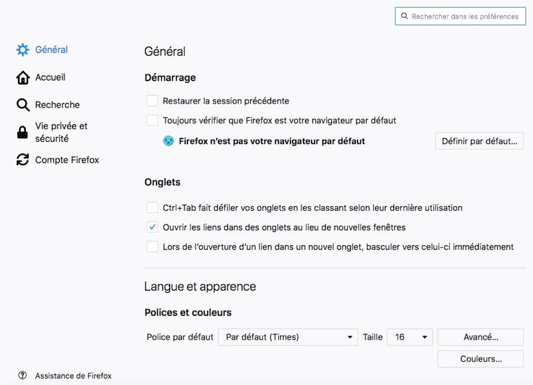Open the Taille font size dropdown
533x385 pixels.
point(409,337)
